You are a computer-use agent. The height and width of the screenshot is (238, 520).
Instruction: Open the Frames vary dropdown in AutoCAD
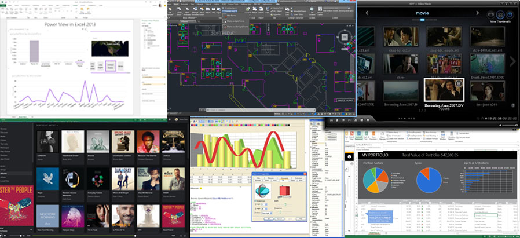229,11
